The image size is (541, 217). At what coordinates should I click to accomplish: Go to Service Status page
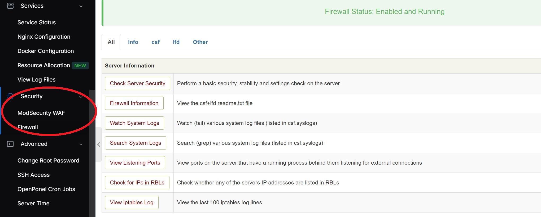coord(37,22)
